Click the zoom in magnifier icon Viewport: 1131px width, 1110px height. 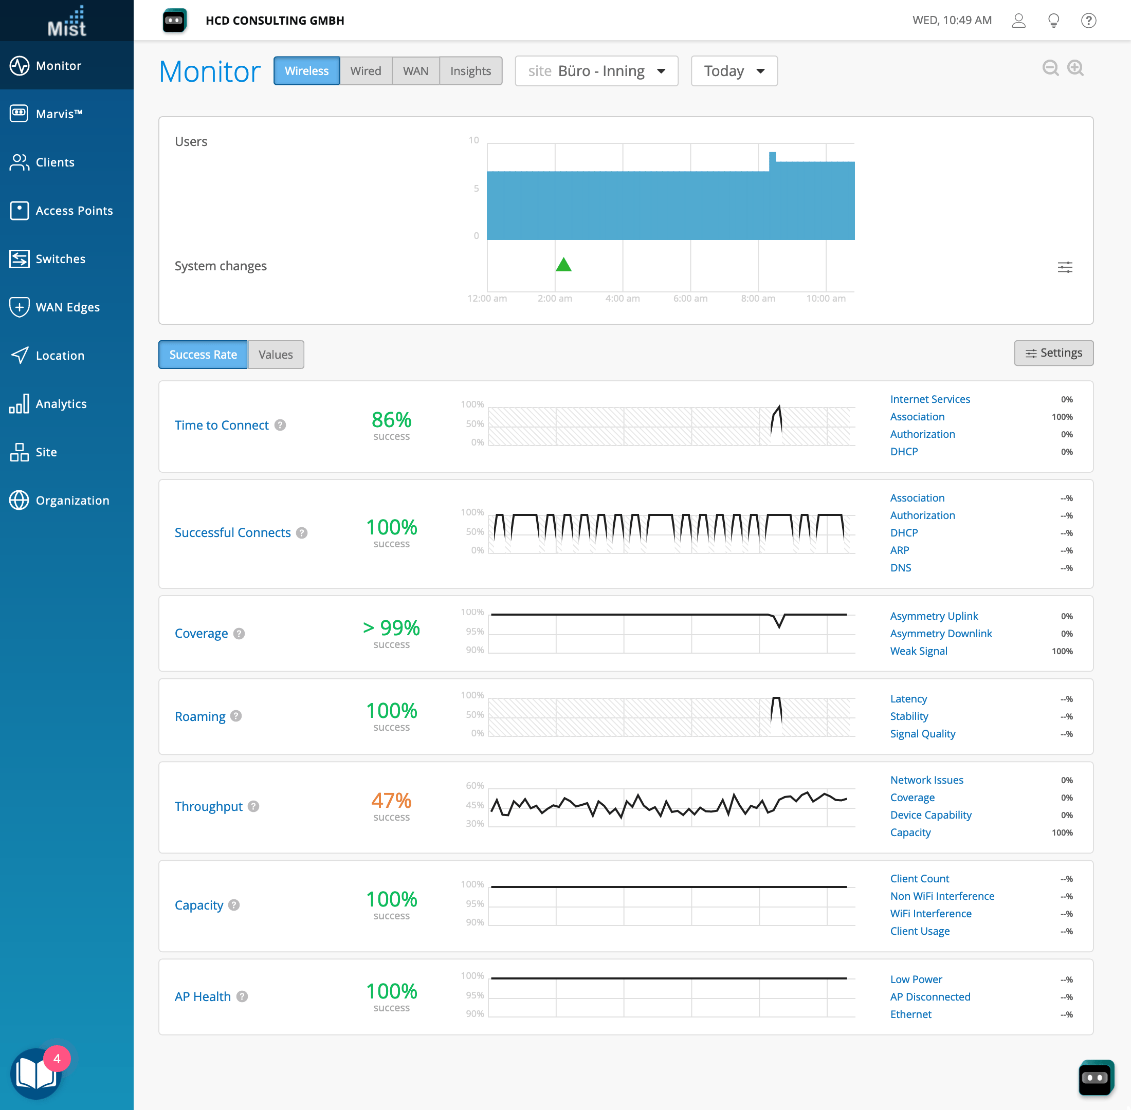1075,68
